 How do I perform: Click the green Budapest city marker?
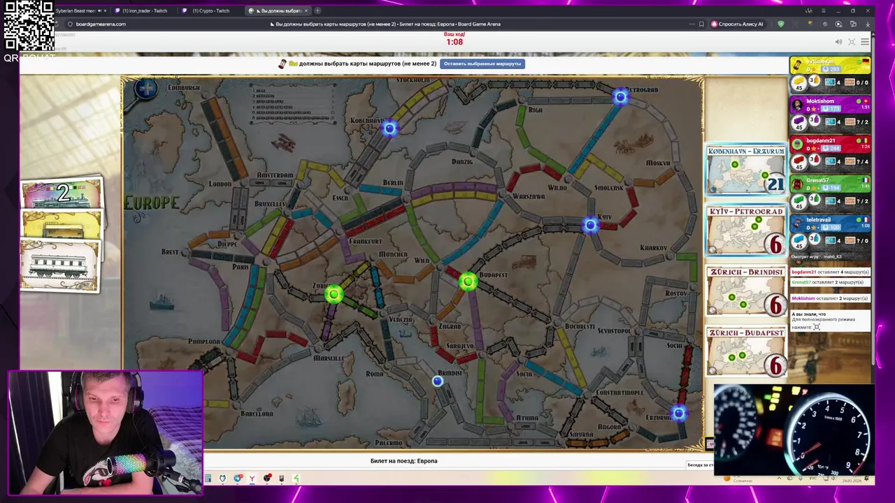click(x=468, y=282)
